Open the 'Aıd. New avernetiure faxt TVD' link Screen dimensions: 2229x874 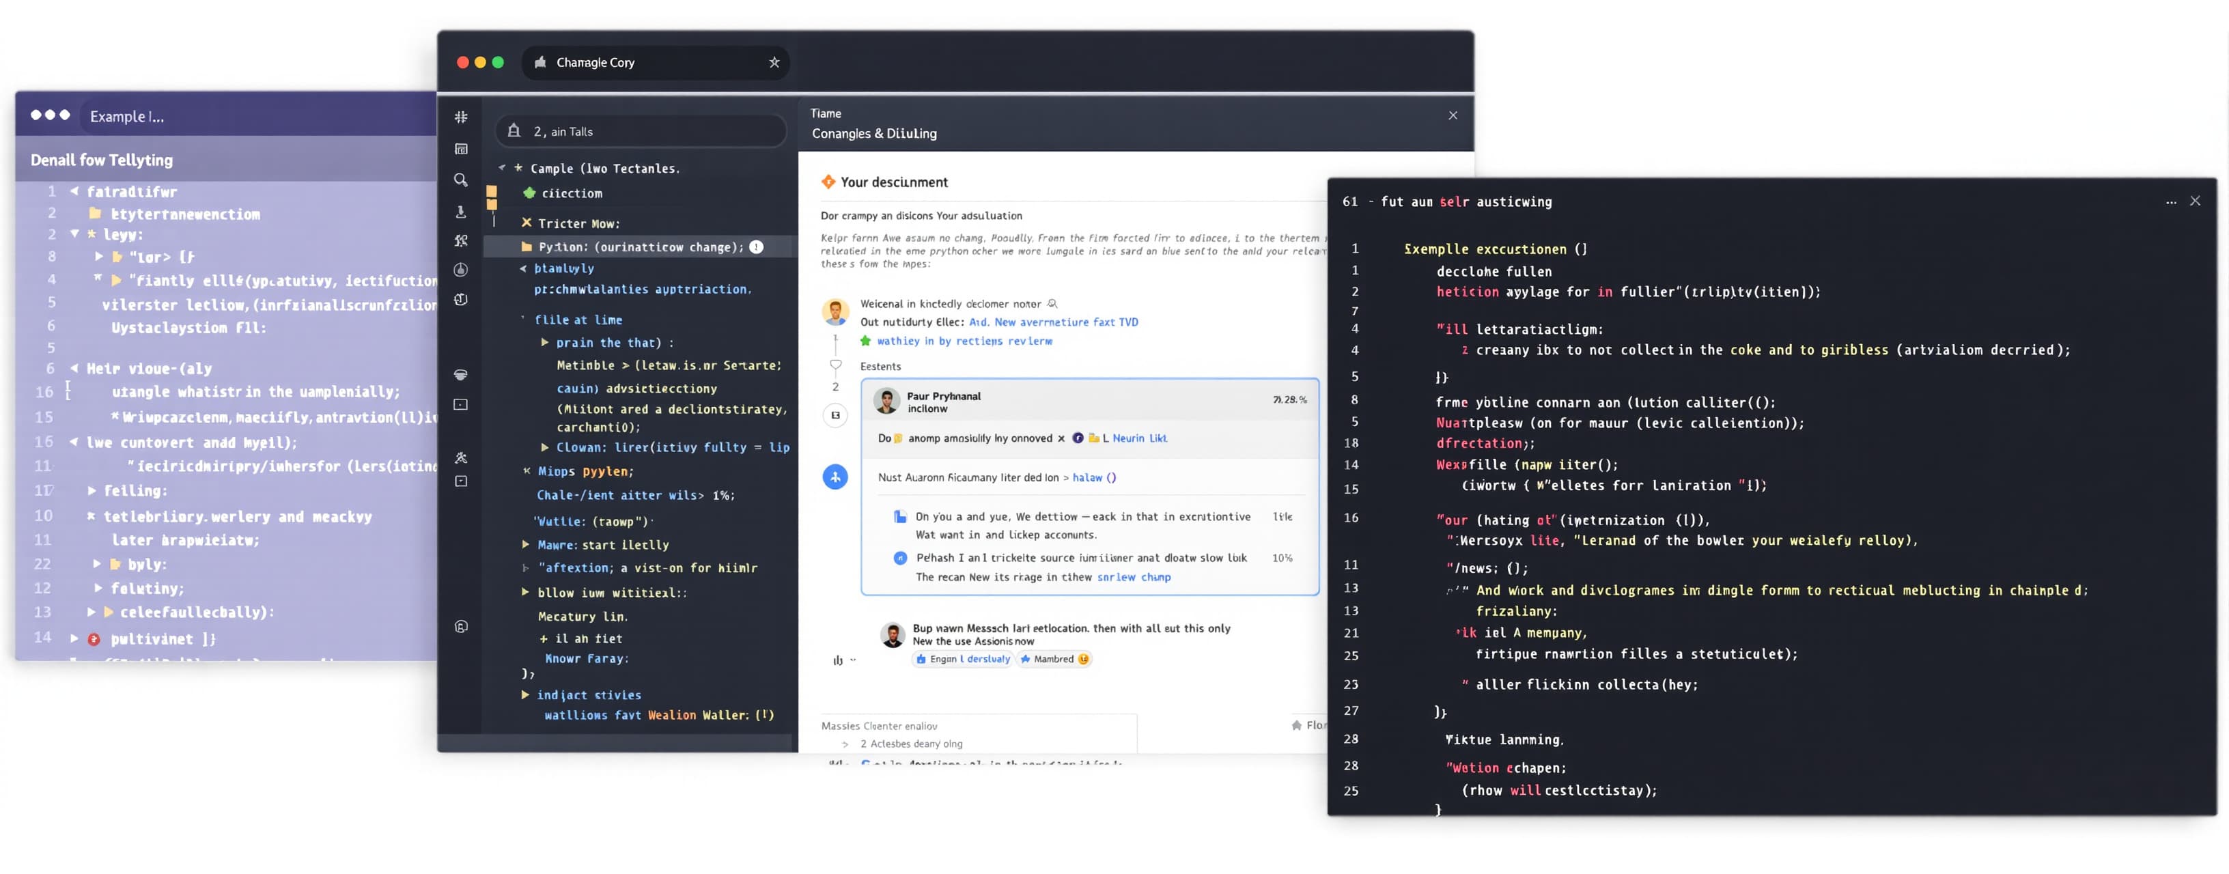coord(1054,322)
